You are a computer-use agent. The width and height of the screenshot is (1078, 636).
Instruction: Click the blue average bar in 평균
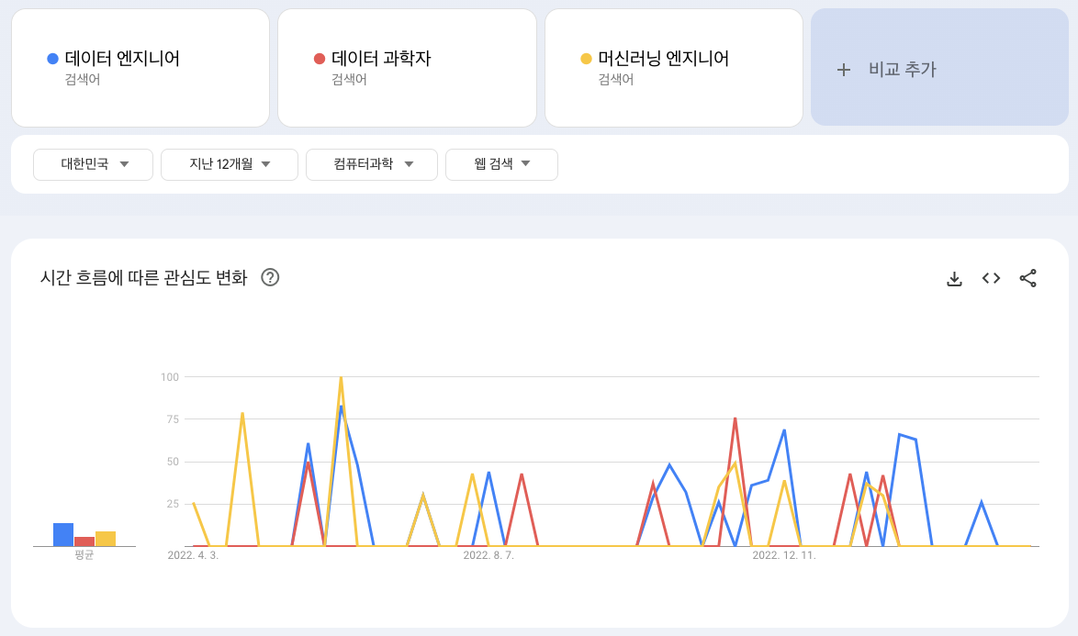(63, 535)
